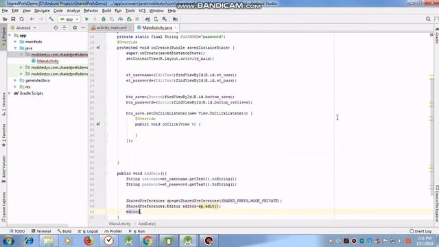
Task: Click the Profile app gauge icon
Action: pyautogui.click(x=121, y=19)
